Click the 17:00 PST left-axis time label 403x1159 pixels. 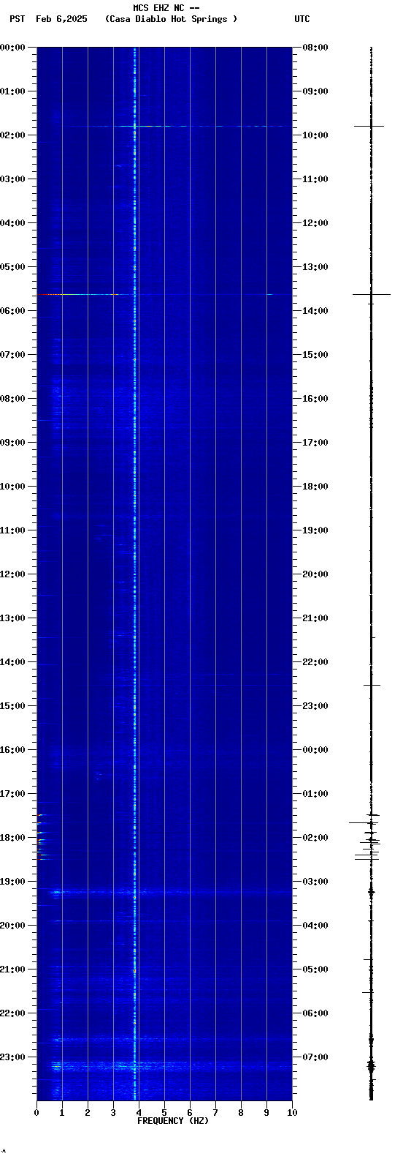13,794
